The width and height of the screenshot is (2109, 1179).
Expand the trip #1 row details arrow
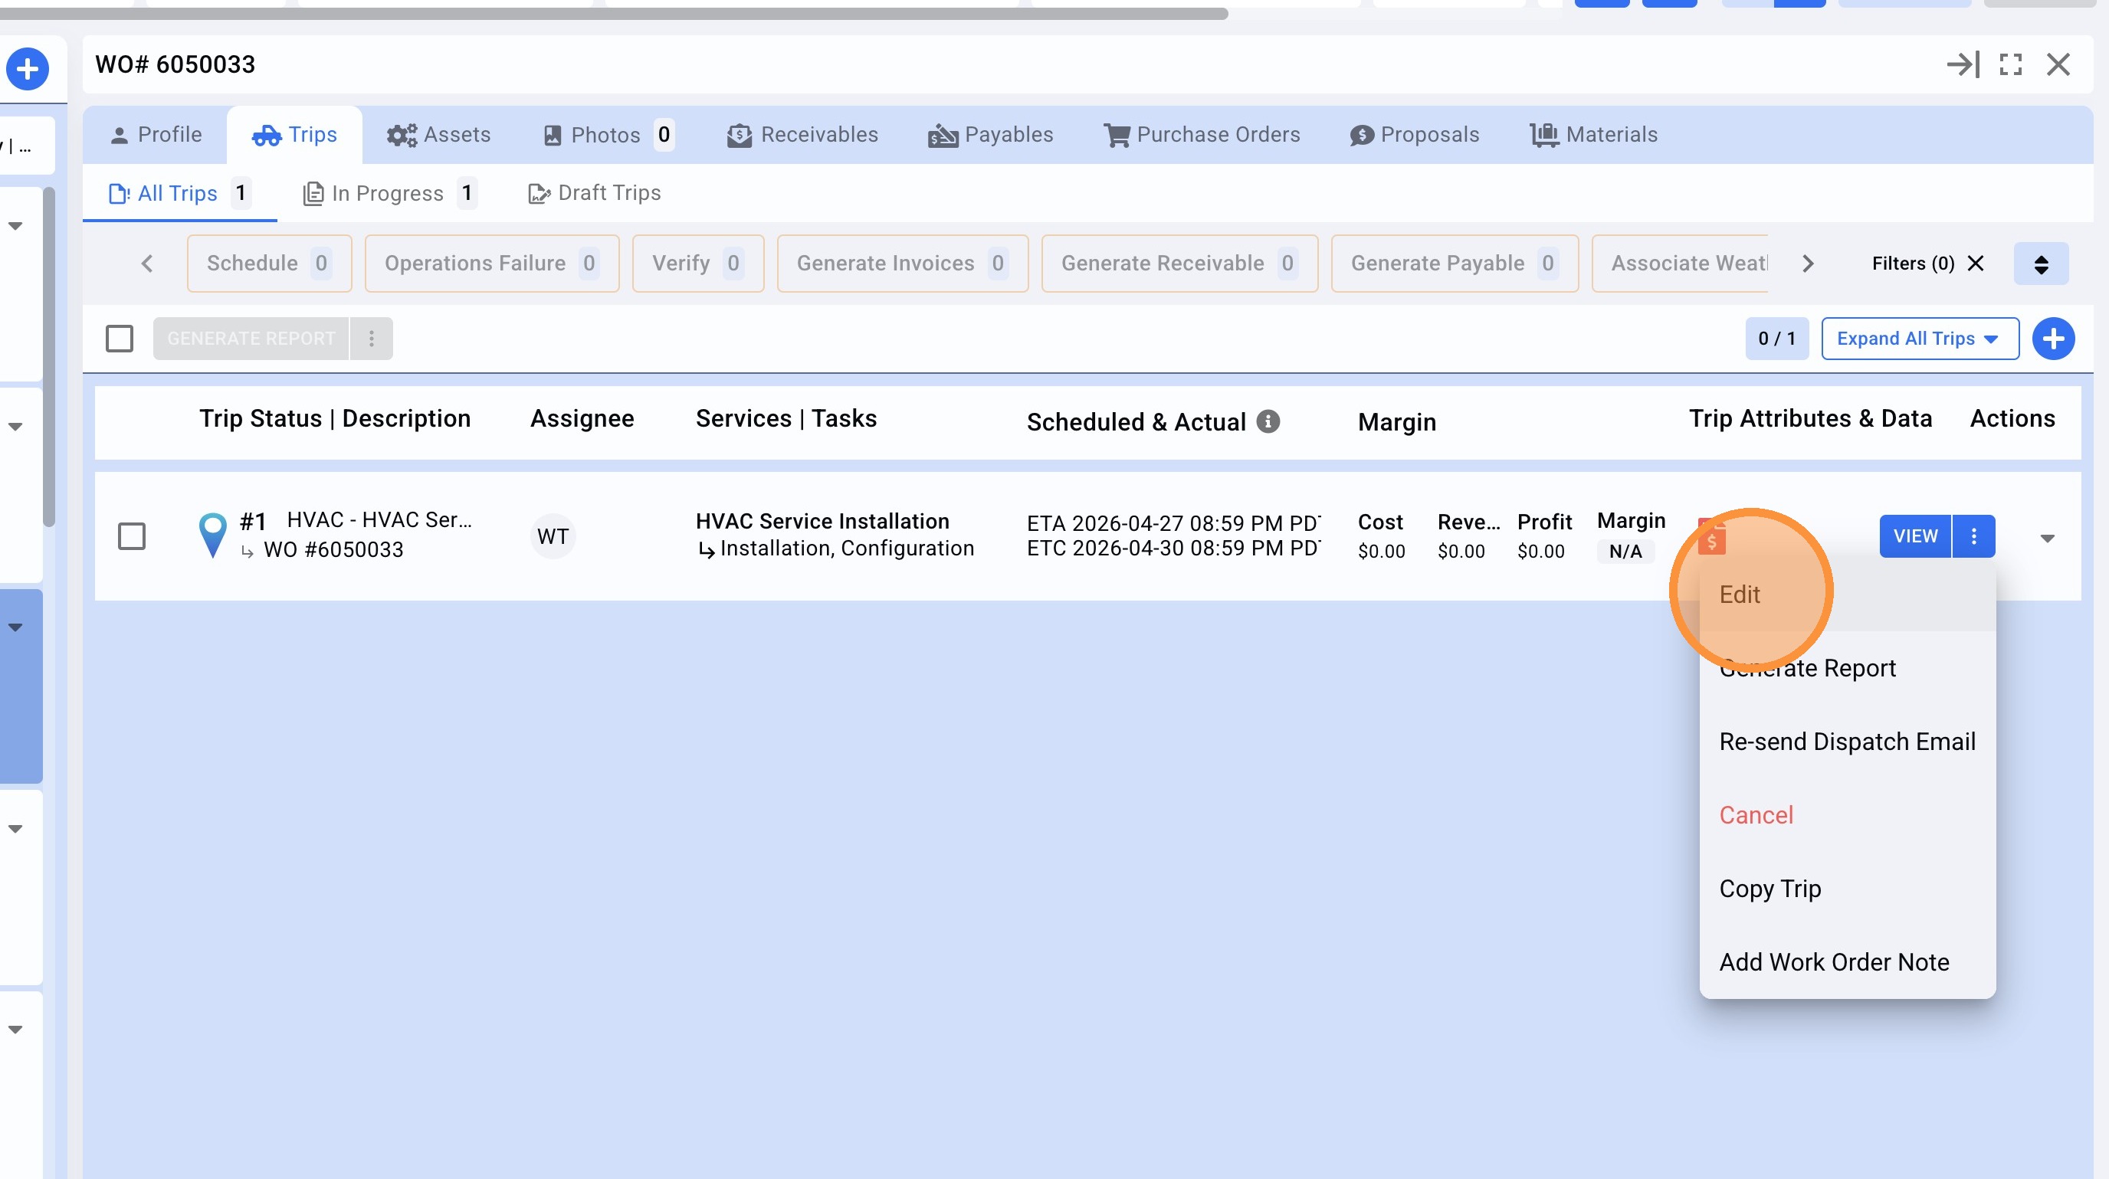pyautogui.click(x=2047, y=538)
